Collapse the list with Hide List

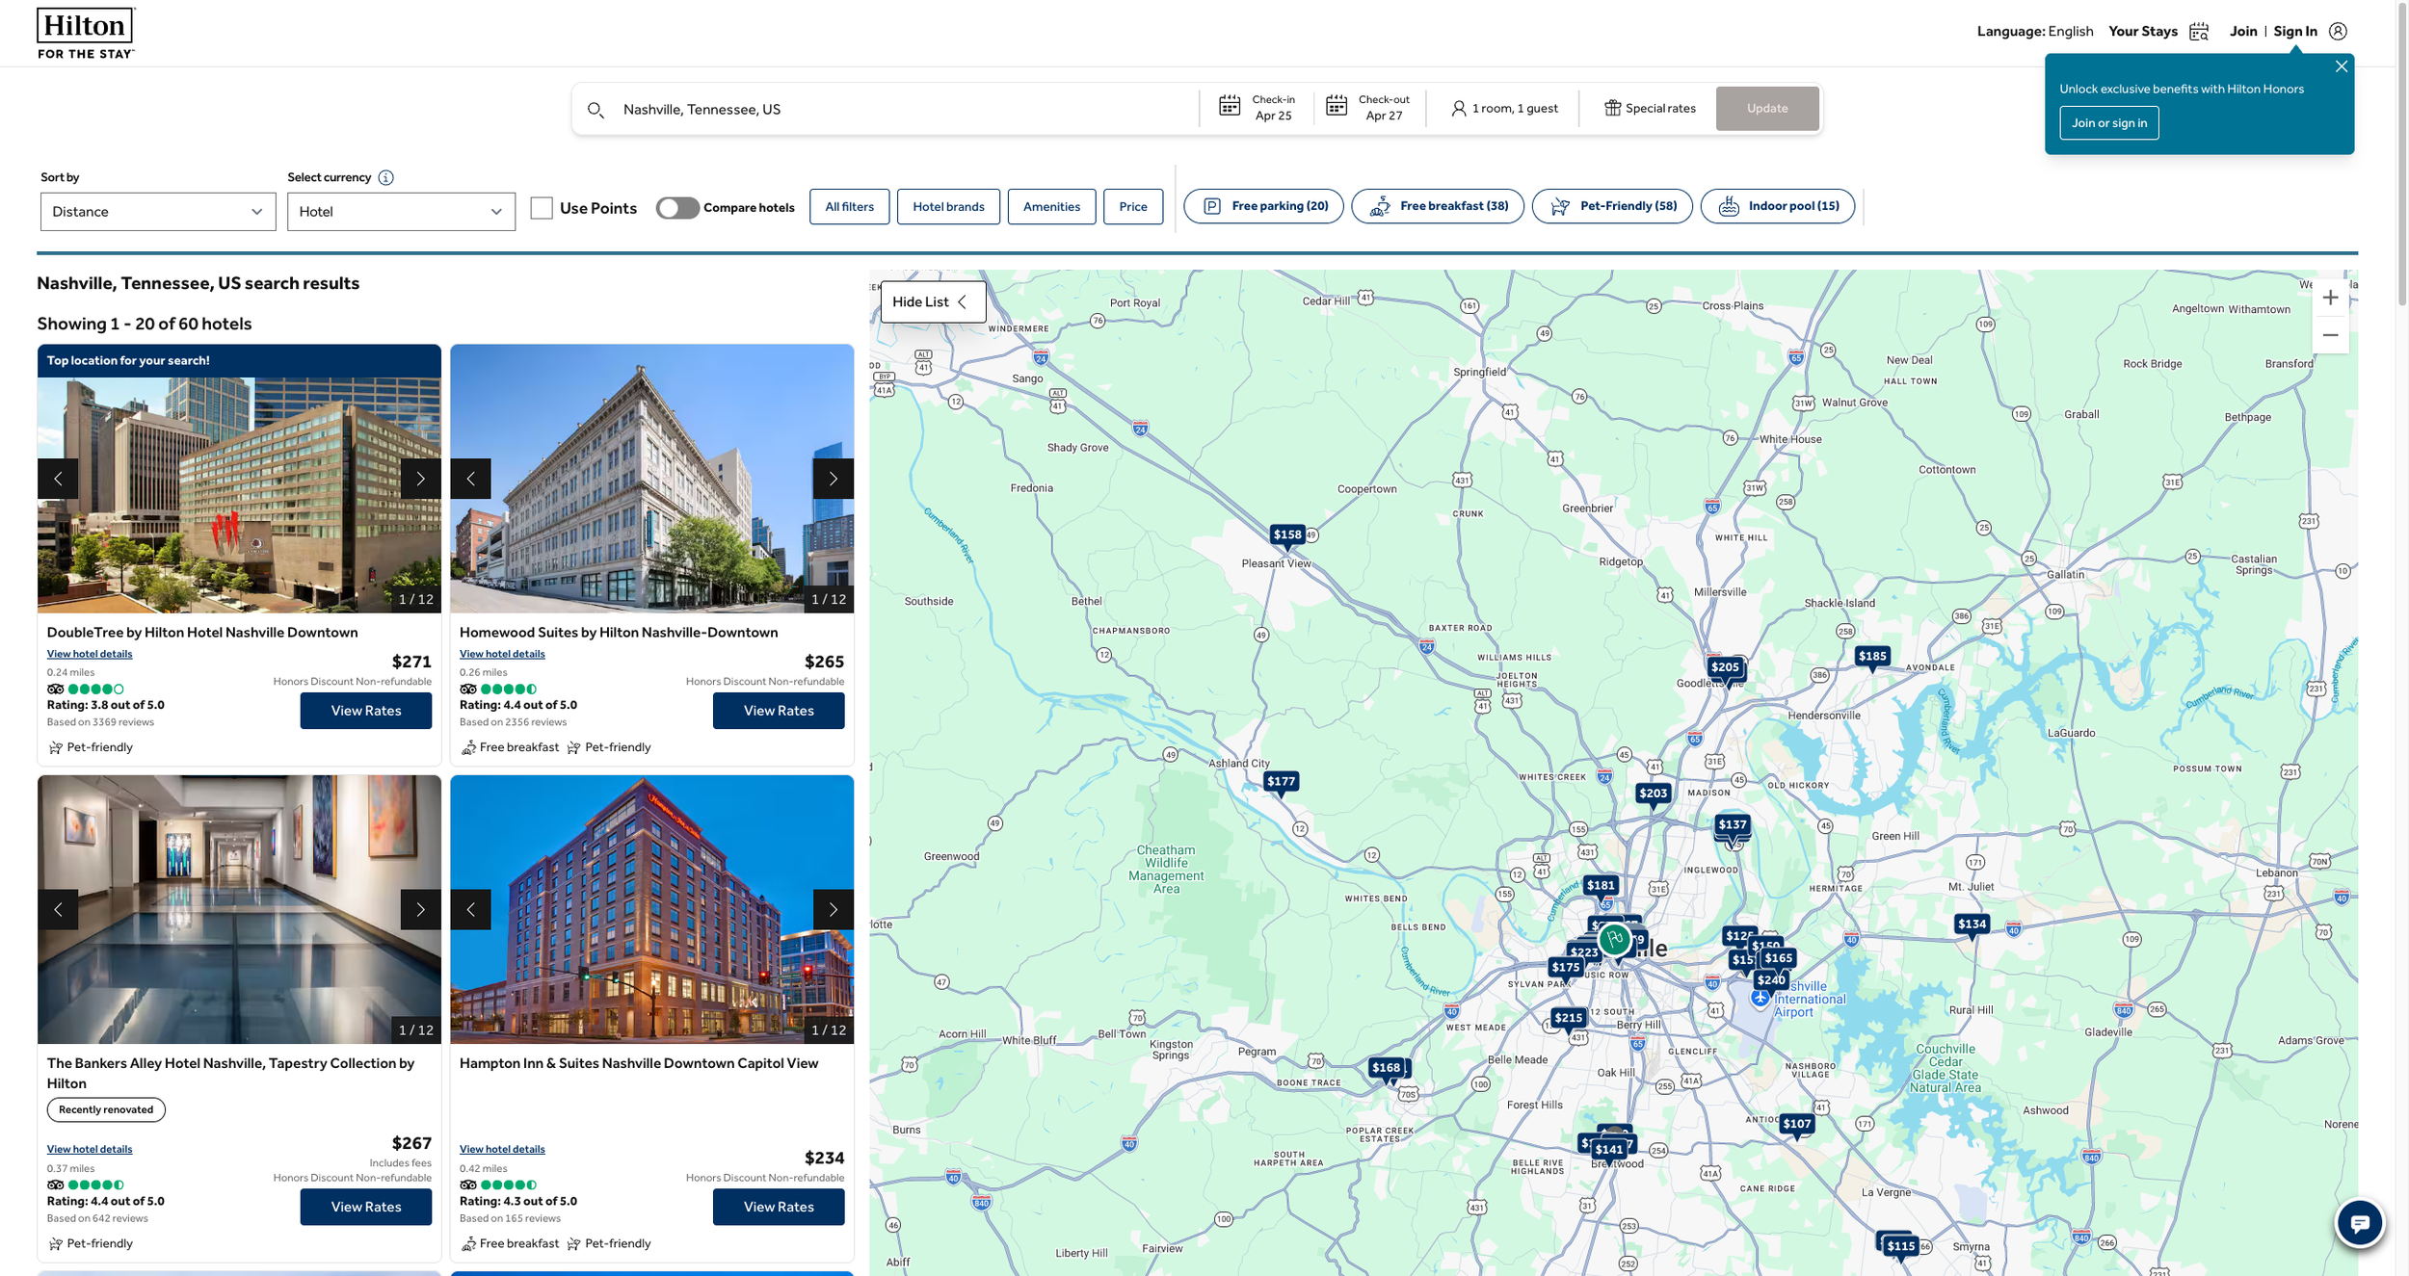932,302
